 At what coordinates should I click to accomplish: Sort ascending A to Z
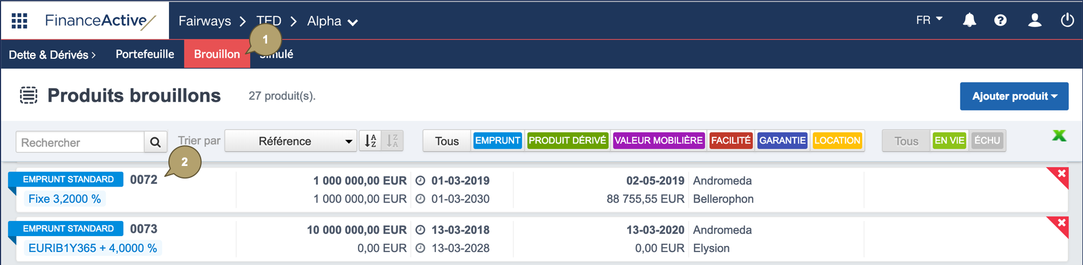tap(371, 141)
